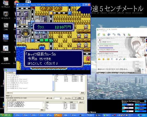Open the emoticon picker in Messenger chat

99,59
